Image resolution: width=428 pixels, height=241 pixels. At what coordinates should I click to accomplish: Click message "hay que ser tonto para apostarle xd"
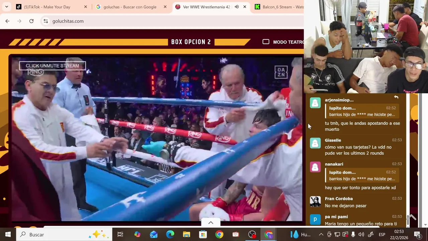point(360,188)
